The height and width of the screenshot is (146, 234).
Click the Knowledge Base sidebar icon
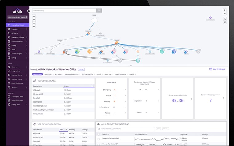point(9,97)
